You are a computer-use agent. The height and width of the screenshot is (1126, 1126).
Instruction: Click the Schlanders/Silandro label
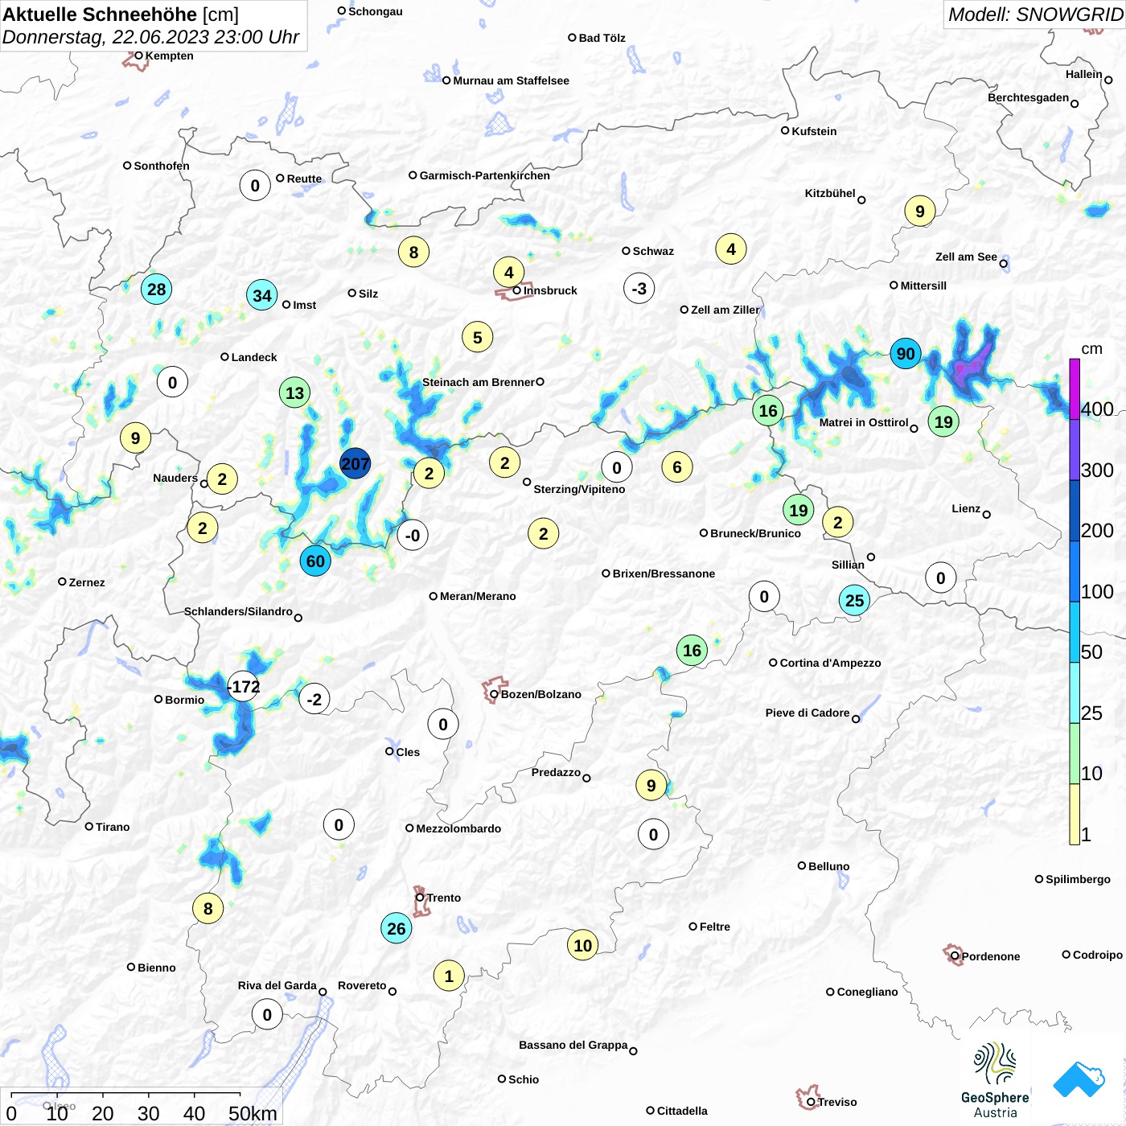pyautogui.click(x=238, y=611)
